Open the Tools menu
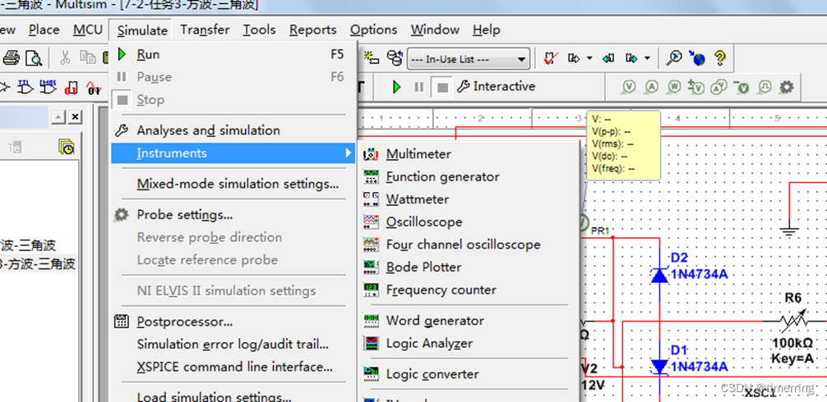Screen dimensions: 827x402 [x=259, y=30]
